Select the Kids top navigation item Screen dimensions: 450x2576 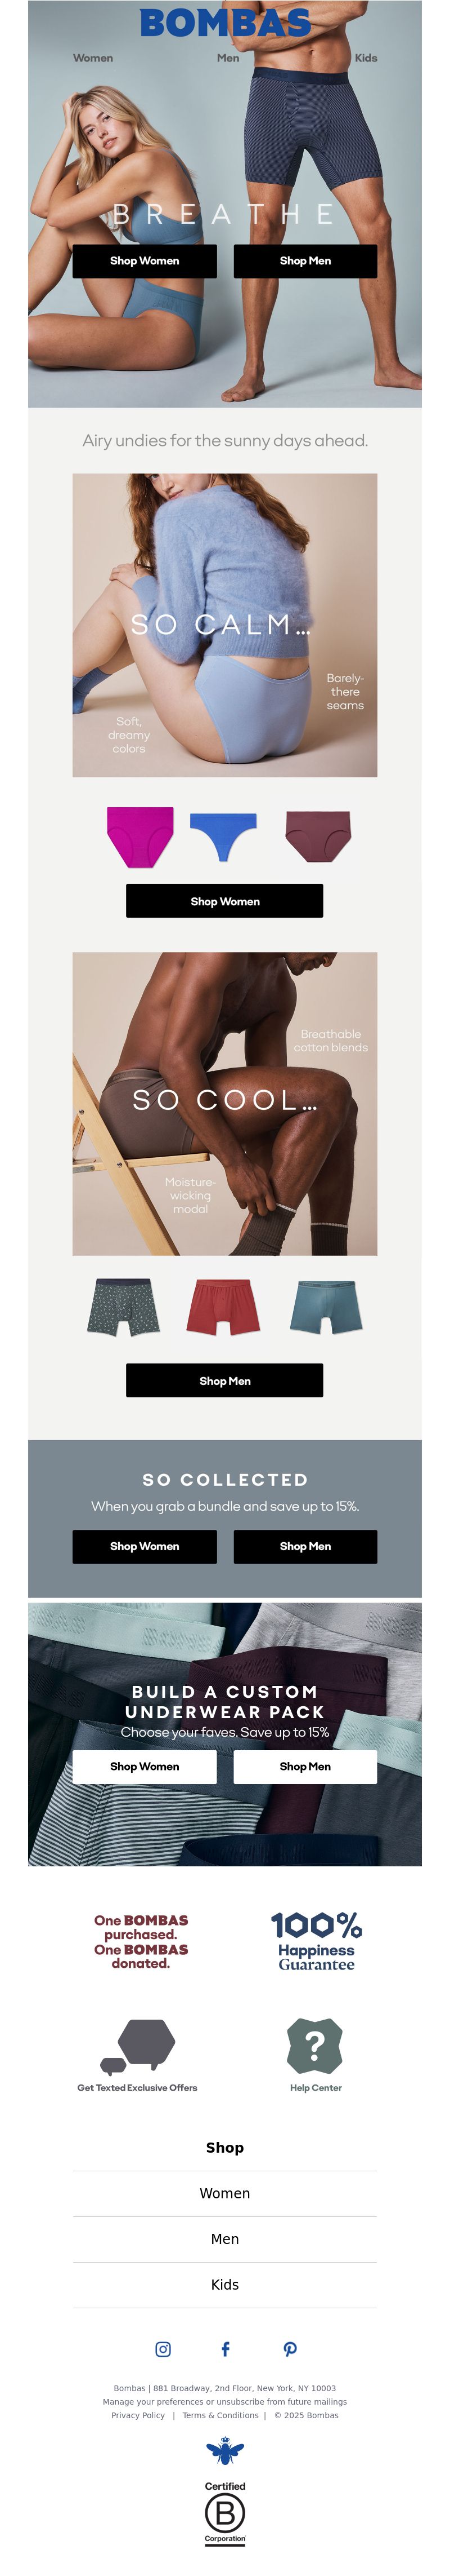(366, 58)
